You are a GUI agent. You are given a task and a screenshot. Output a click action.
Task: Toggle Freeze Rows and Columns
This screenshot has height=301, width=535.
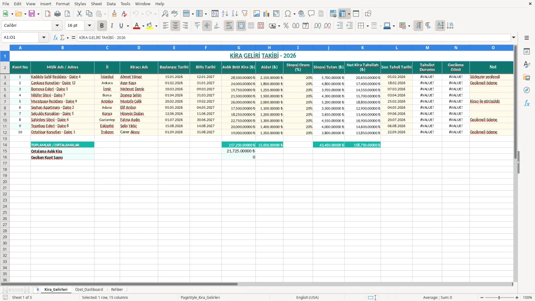[x=342, y=14]
